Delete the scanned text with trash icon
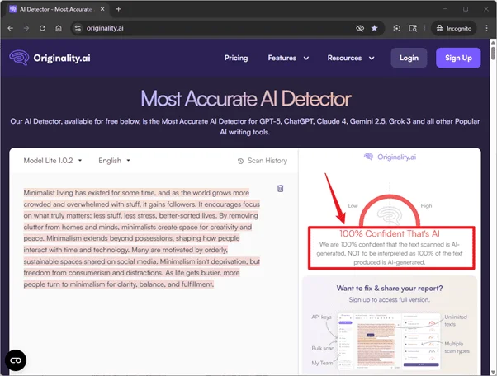Viewport: 497px width, 376px height. [x=280, y=188]
